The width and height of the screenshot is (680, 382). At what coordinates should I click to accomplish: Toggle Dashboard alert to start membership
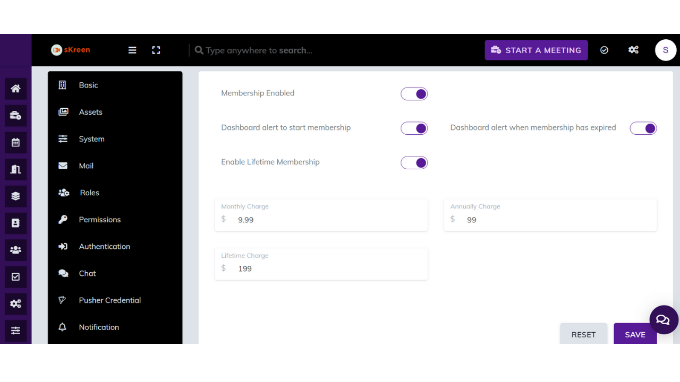[x=414, y=128]
